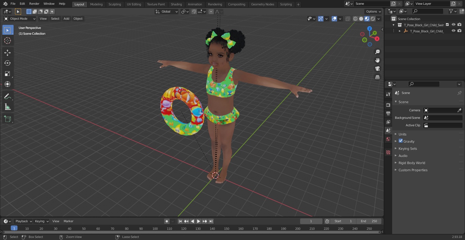465x240 pixels.
Task: Click the Z axis on navigation gizmo
Action: tap(370, 29)
